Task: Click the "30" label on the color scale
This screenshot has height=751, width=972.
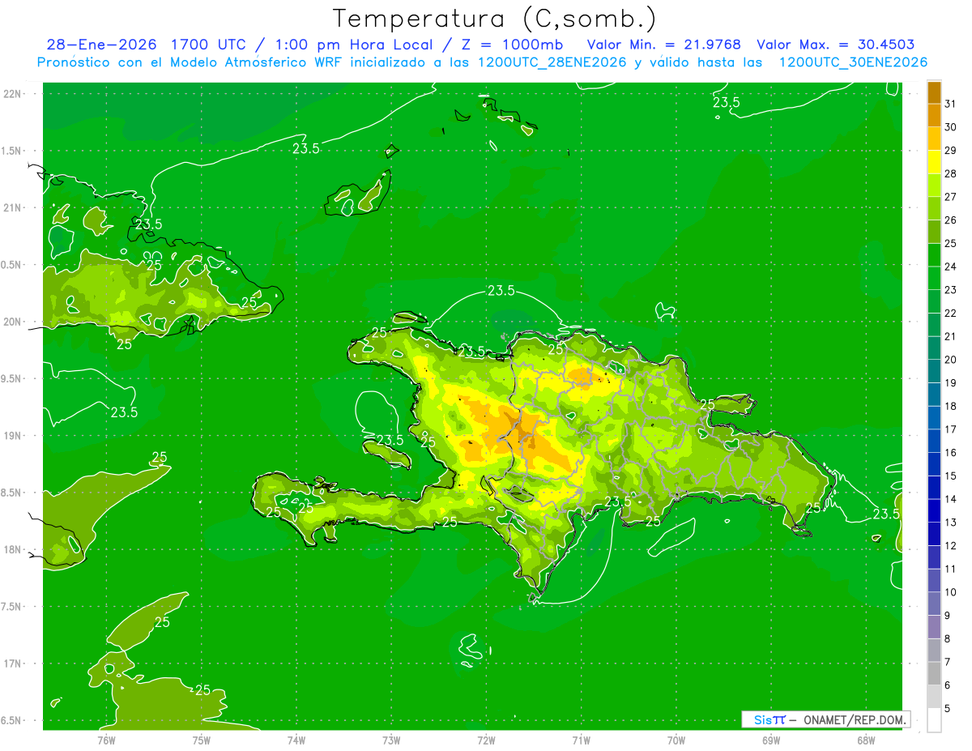Action: click(951, 127)
